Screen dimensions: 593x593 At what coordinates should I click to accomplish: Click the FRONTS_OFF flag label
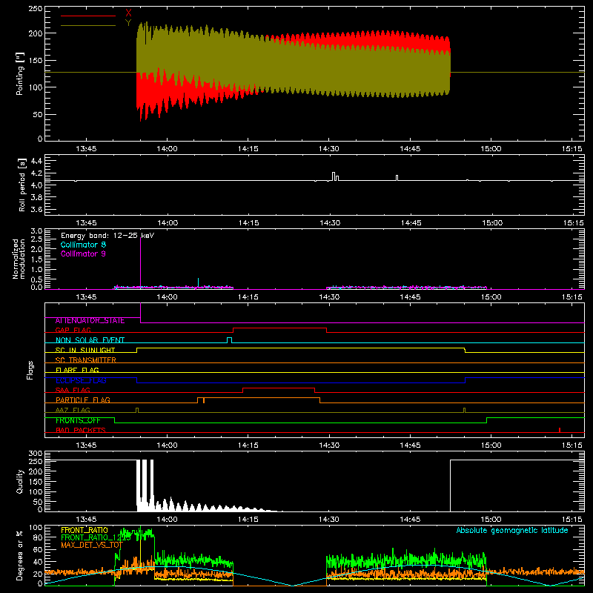pos(78,420)
